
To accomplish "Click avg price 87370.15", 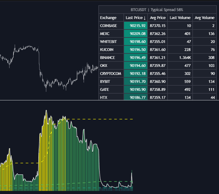I will [158, 25].
